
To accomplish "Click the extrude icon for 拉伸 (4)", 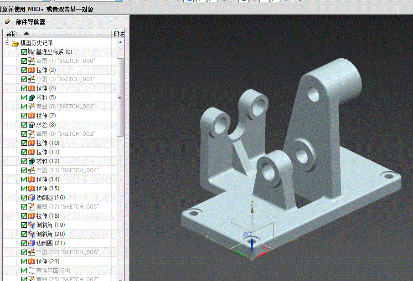I will 31,88.
